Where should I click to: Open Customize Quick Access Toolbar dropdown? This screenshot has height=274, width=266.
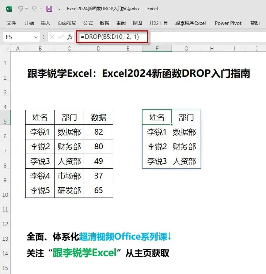59,9
